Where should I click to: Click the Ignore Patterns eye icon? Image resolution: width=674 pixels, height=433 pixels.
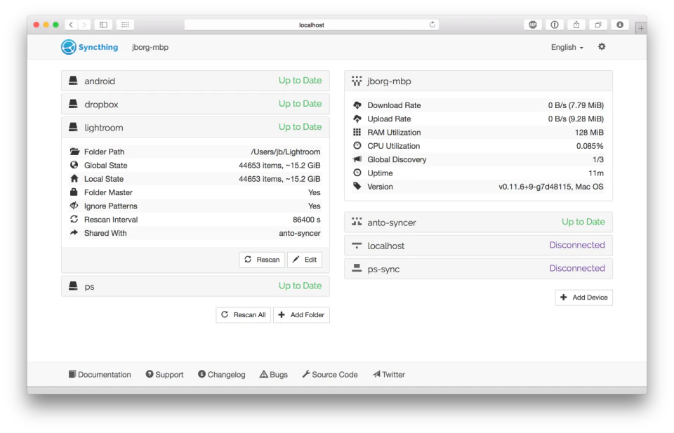click(x=75, y=206)
